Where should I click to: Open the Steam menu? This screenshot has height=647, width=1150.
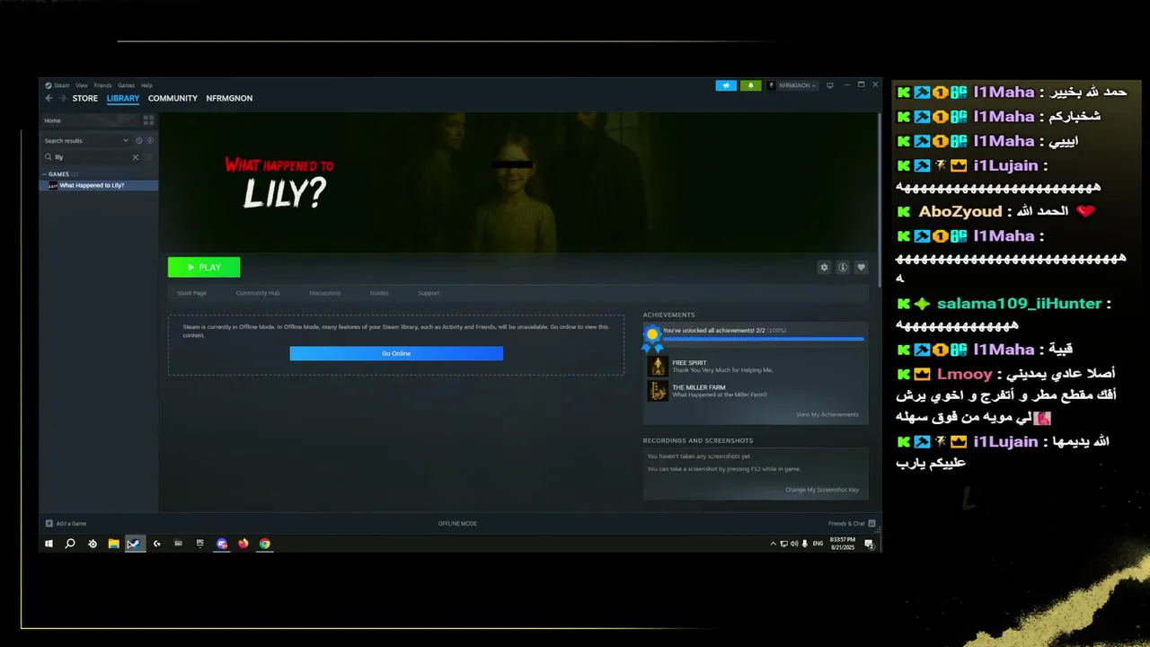click(61, 85)
